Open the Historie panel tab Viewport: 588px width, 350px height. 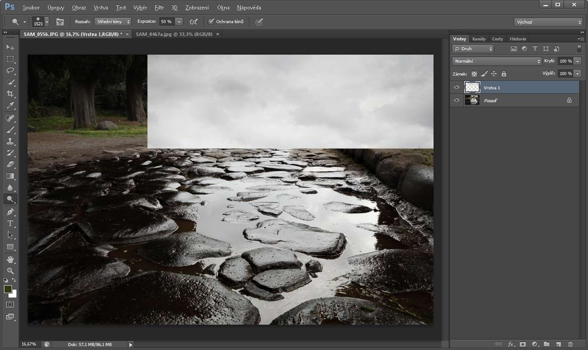tap(518, 39)
